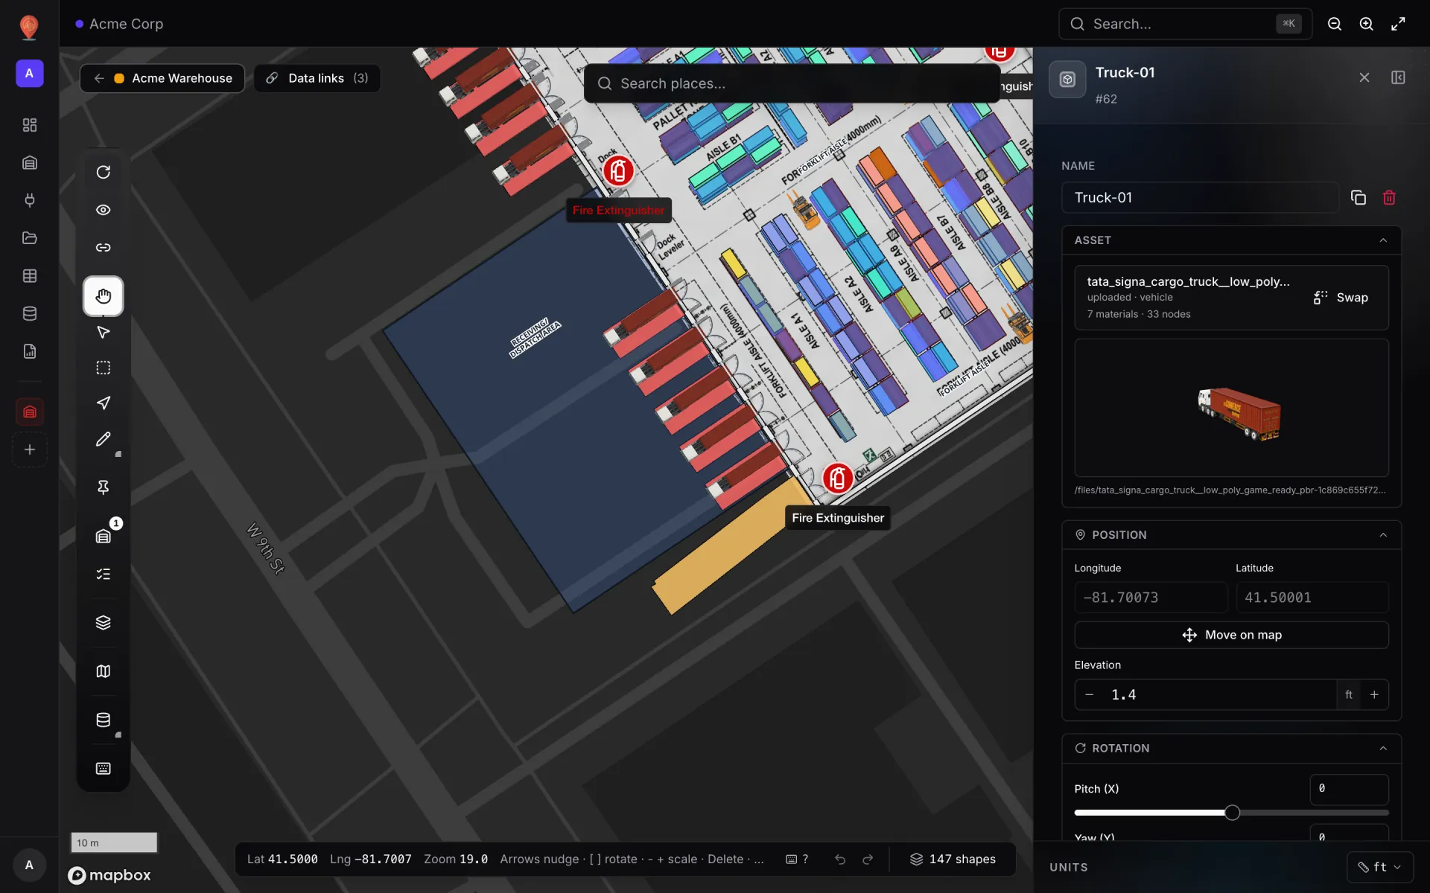Collapse the POSITION section
Viewport: 1430px width, 893px height.
tap(1383, 535)
